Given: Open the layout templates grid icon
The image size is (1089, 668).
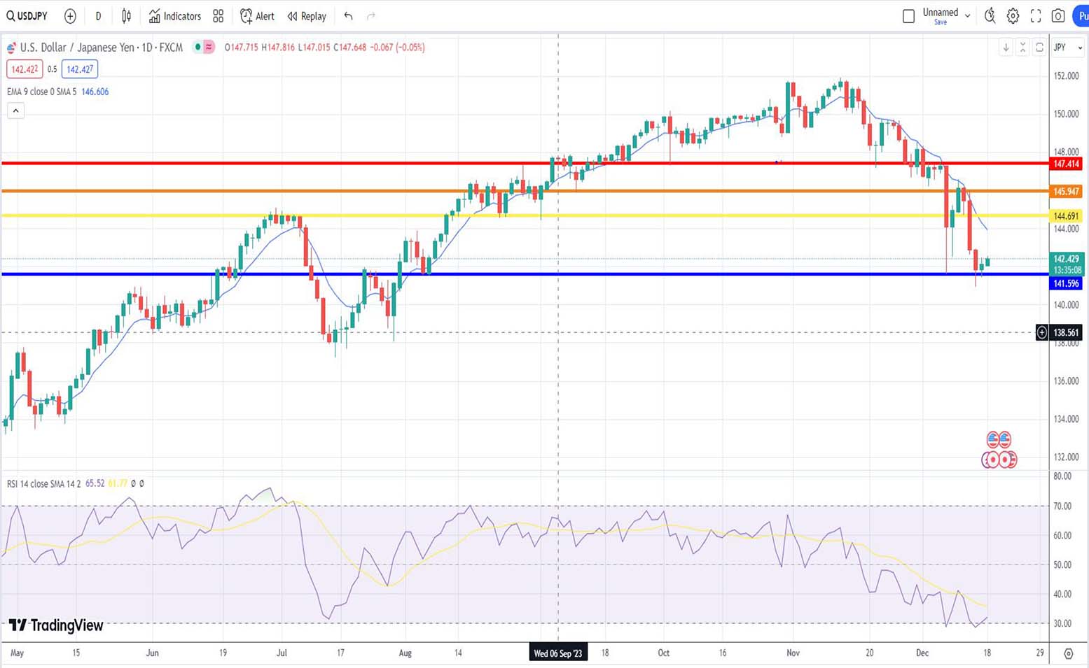Looking at the screenshot, I should [219, 16].
